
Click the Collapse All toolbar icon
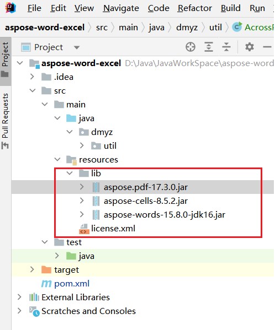(226, 47)
